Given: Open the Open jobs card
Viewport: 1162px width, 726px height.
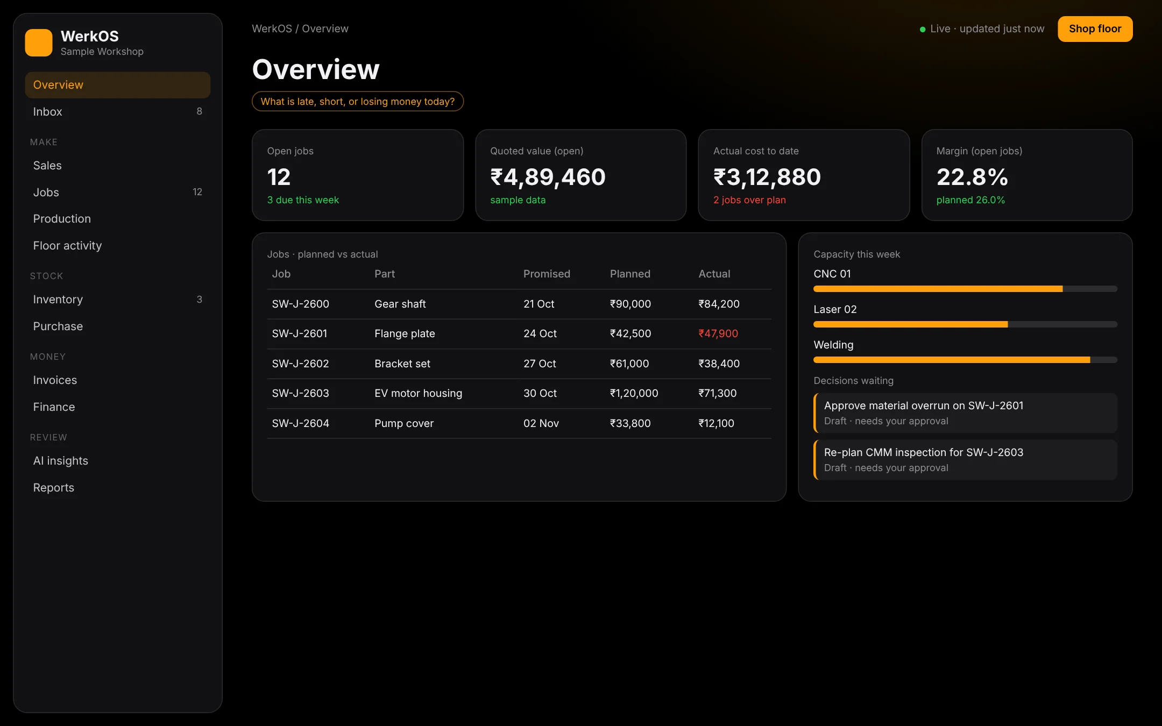Looking at the screenshot, I should [x=358, y=175].
